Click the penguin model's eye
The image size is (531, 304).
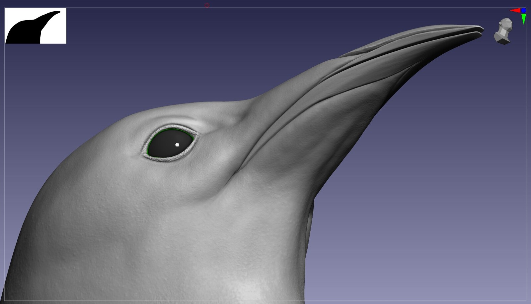point(171,143)
